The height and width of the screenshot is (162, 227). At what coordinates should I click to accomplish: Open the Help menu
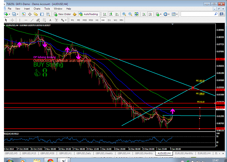69,9
